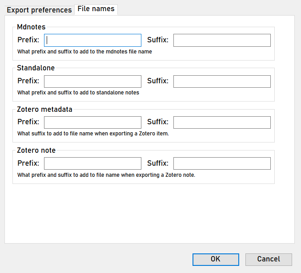Focus the Zotero metadata Suffix field
The height and width of the screenshot is (273, 301).
click(222, 122)
